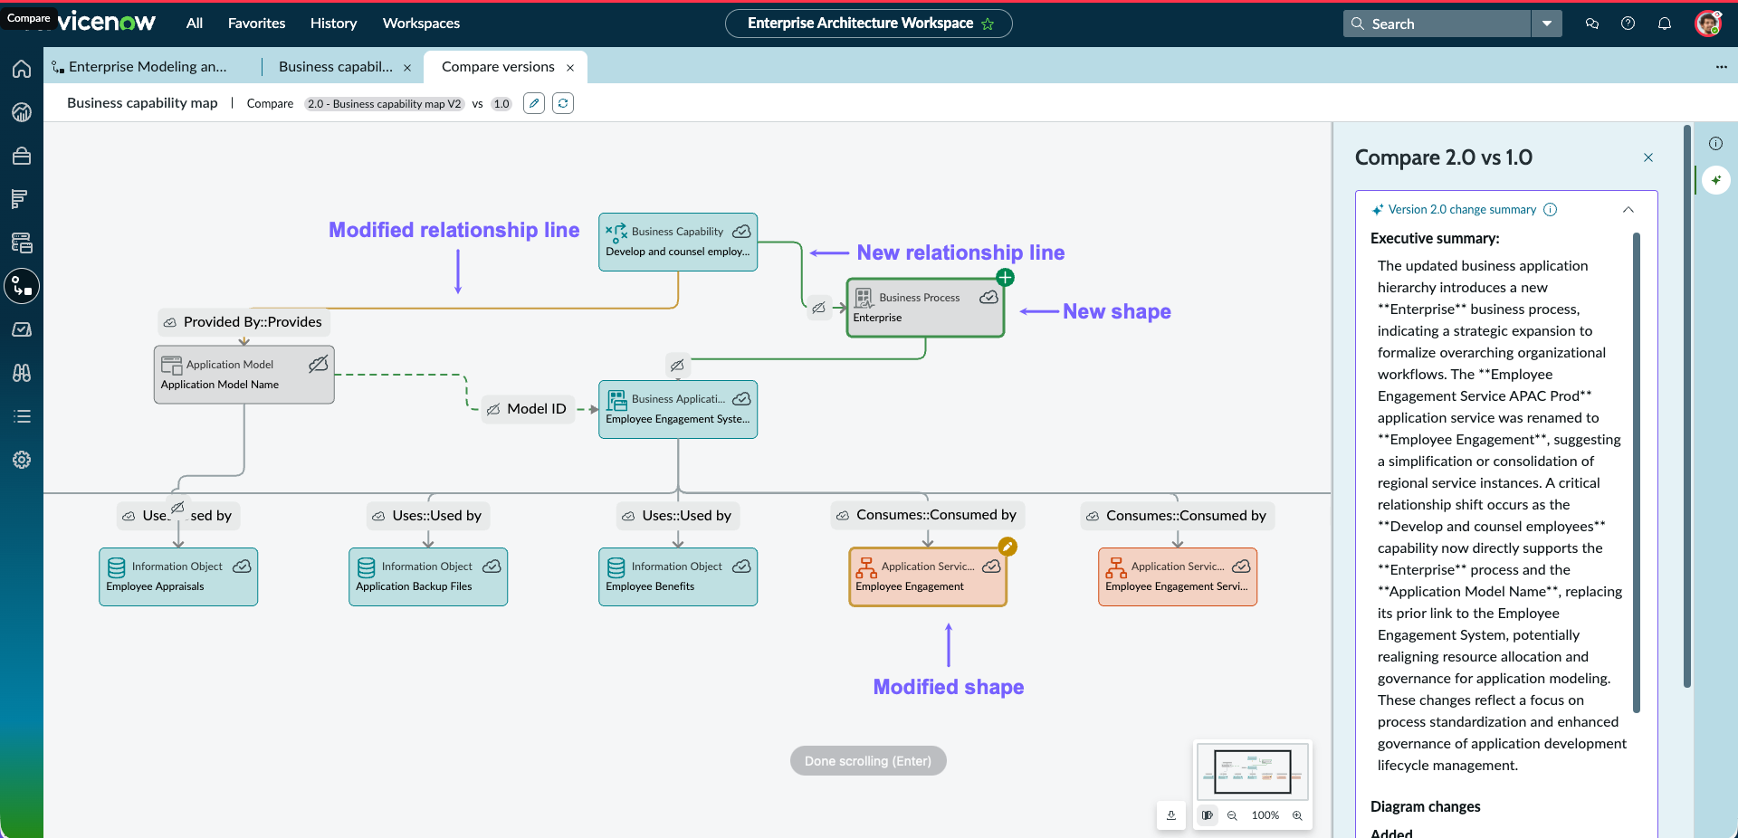
Task: Select the enterprise modeling diagram sidebar icon
Action: 22,287
